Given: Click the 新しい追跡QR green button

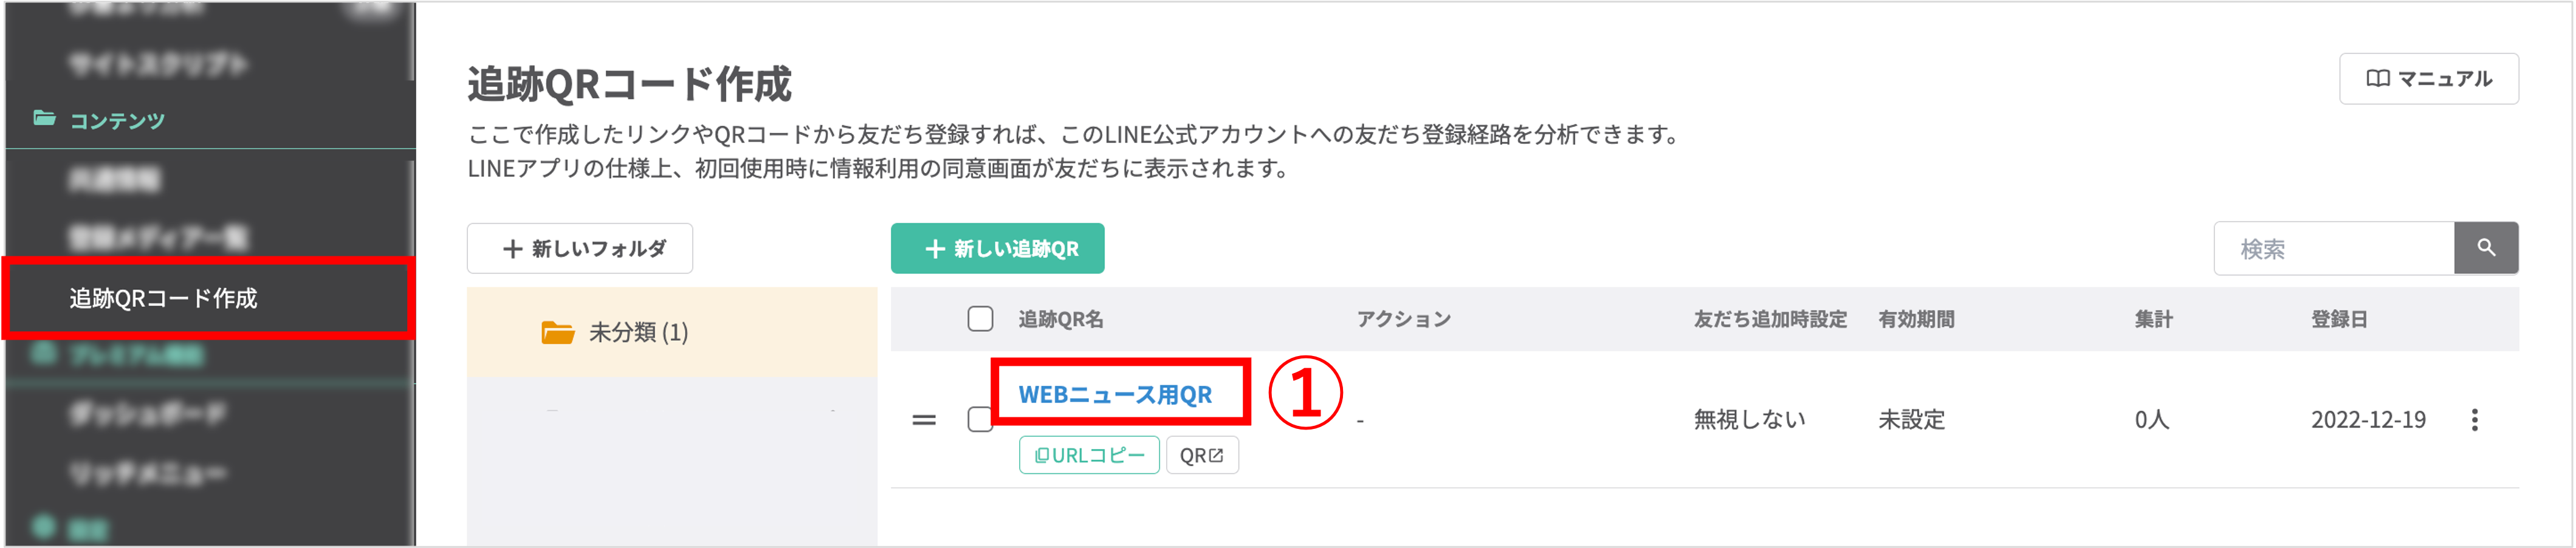Looking at the screenshot, I should 997,248.
